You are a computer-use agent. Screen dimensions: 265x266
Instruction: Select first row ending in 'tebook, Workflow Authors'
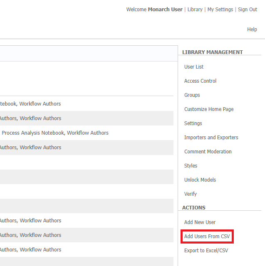30,104
